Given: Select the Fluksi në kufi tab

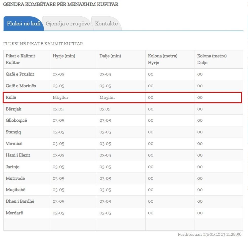Looking at the screenshot, I should pyautogui.click(x=24, y=24).
